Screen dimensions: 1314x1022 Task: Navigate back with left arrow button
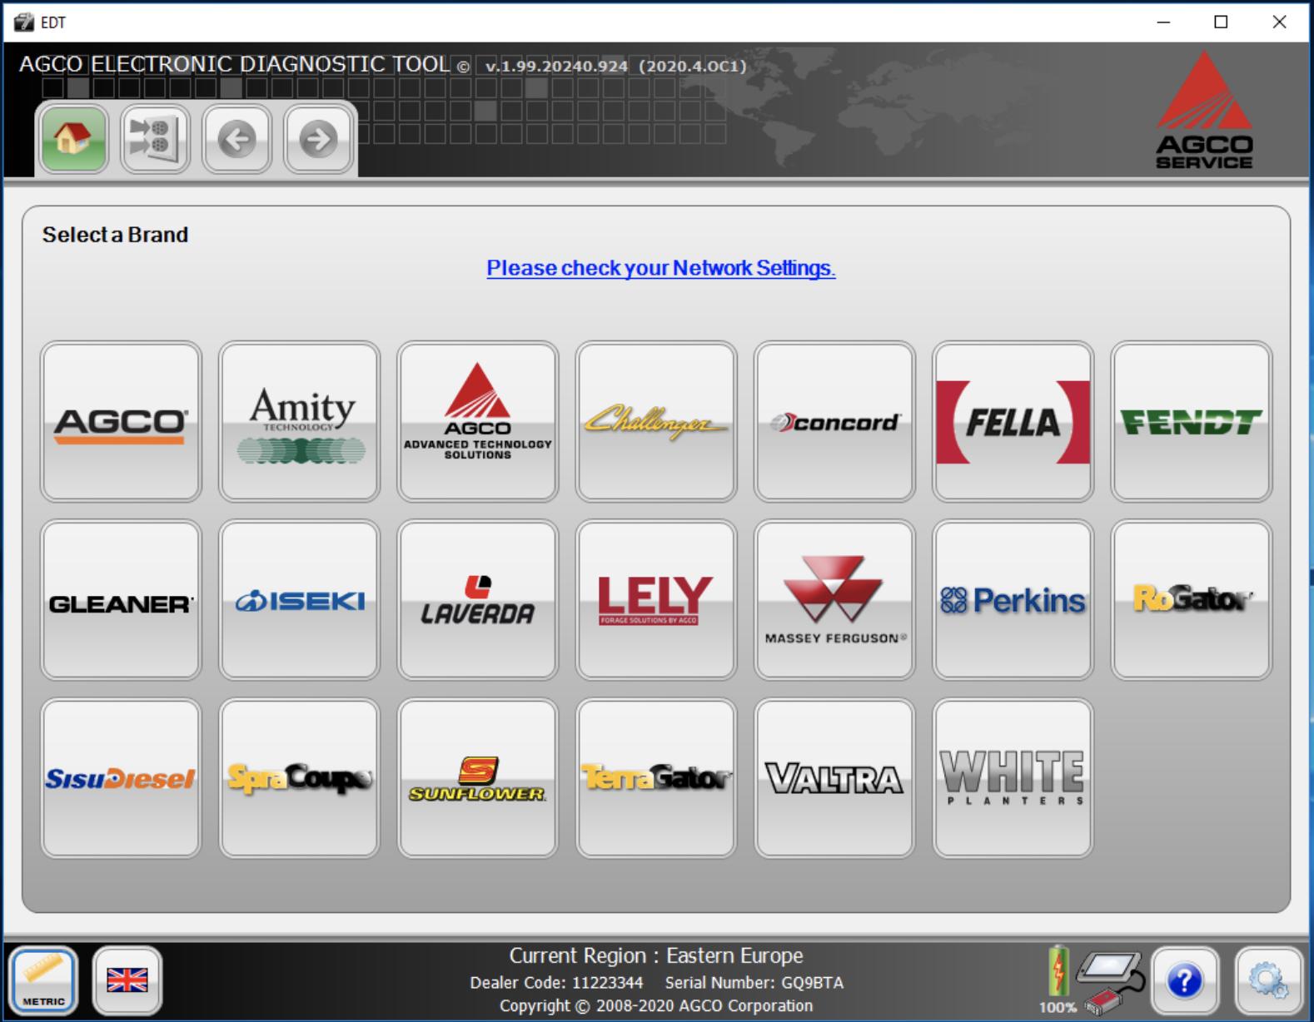click(237, 139)
